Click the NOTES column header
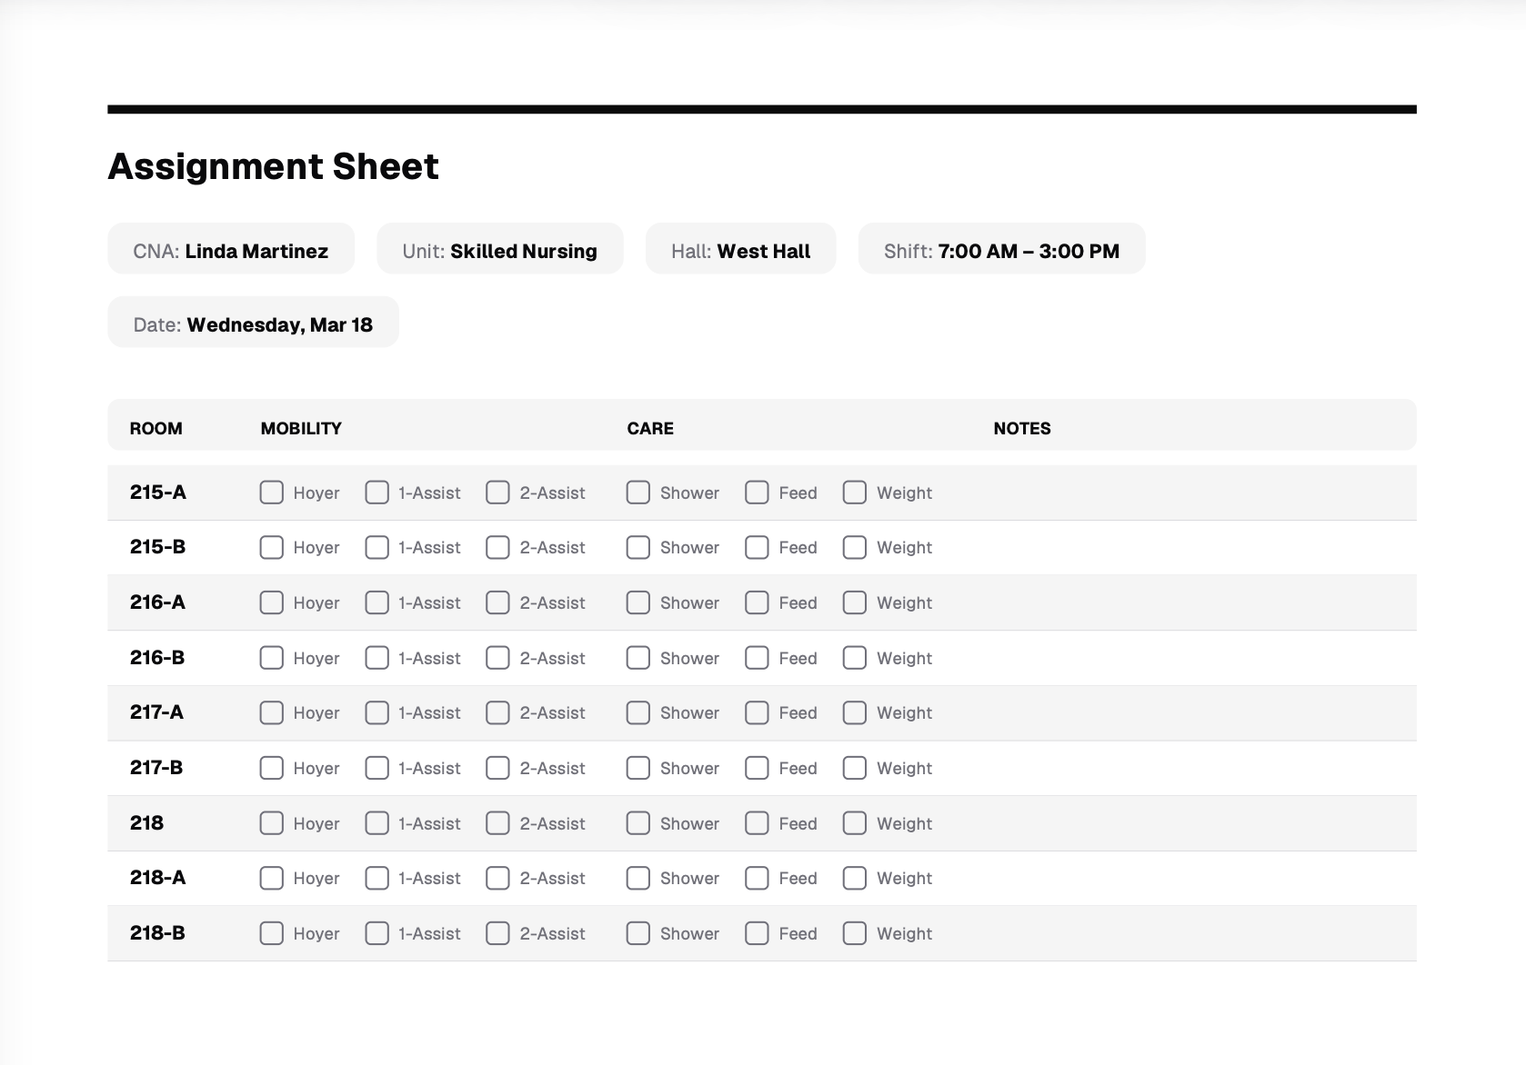 1021,428
